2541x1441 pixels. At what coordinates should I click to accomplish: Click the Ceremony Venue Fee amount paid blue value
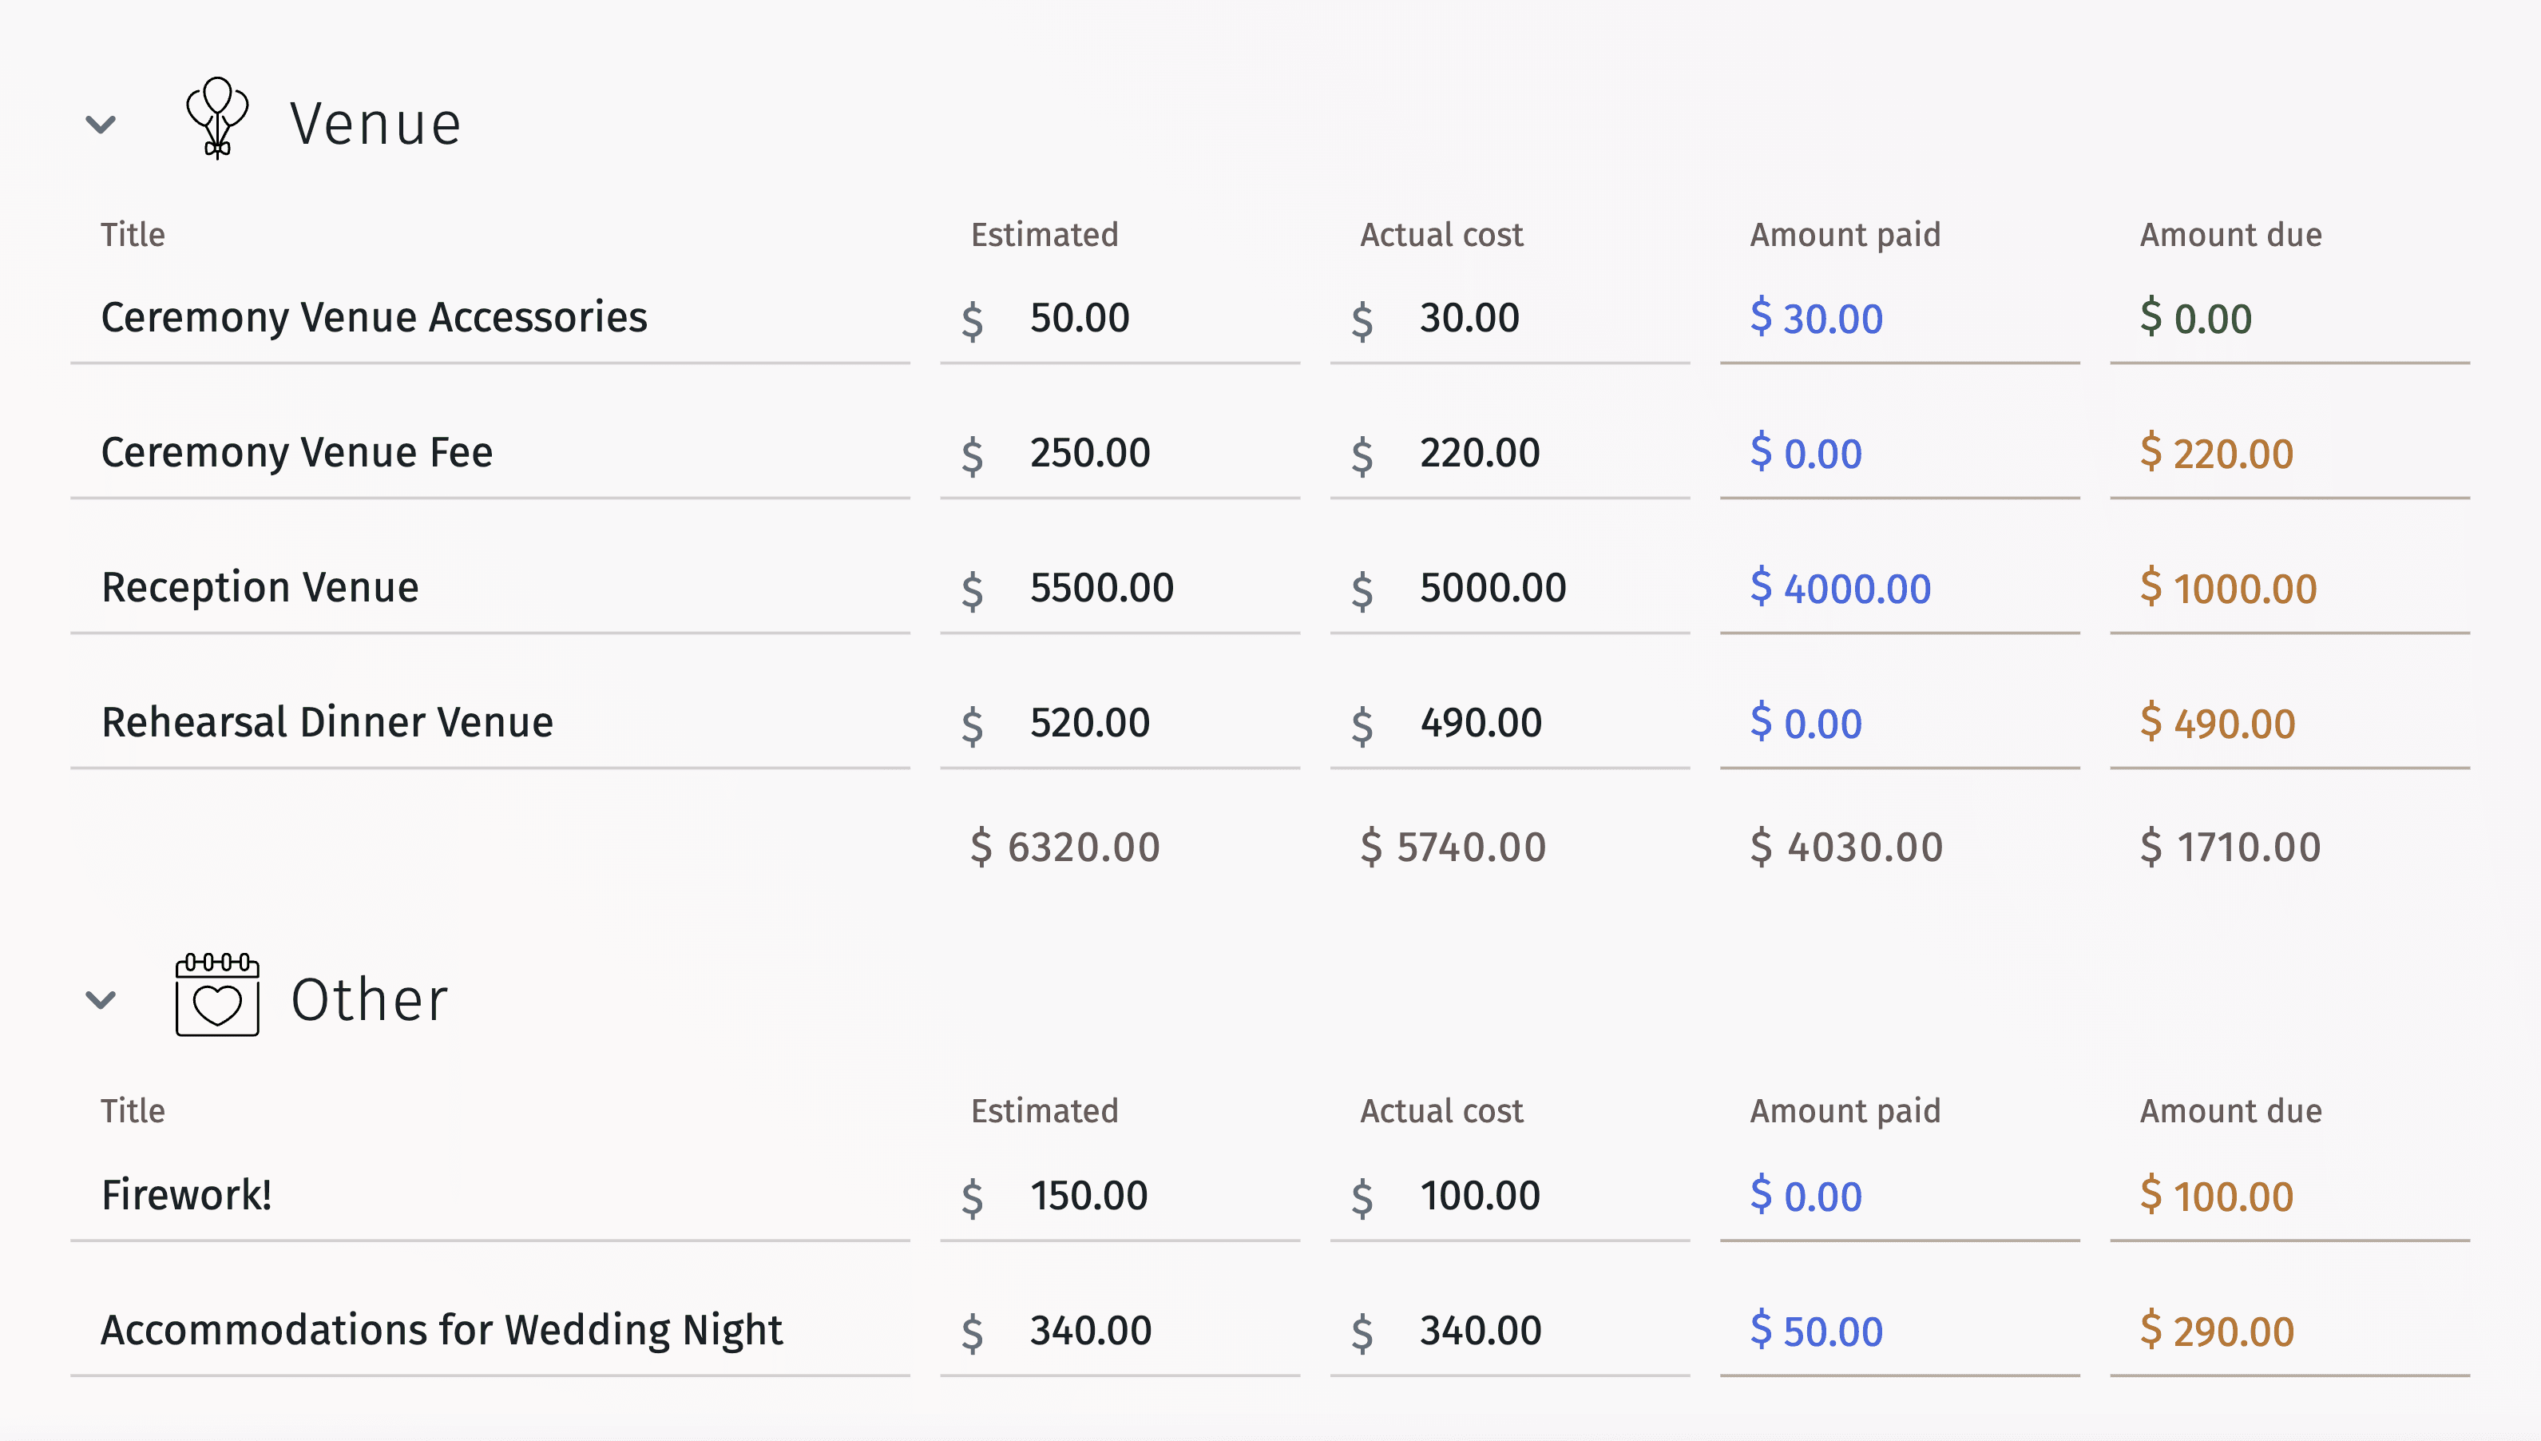click(1806, 451)
